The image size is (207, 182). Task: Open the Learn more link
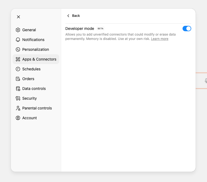159,39
